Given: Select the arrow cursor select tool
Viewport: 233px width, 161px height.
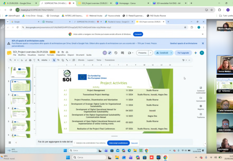Looking at the screenshot, I should point(54,60).
